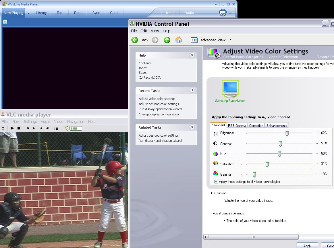Click the NVIDIA Control Panel title bar icon

click(x=132, y=24)
